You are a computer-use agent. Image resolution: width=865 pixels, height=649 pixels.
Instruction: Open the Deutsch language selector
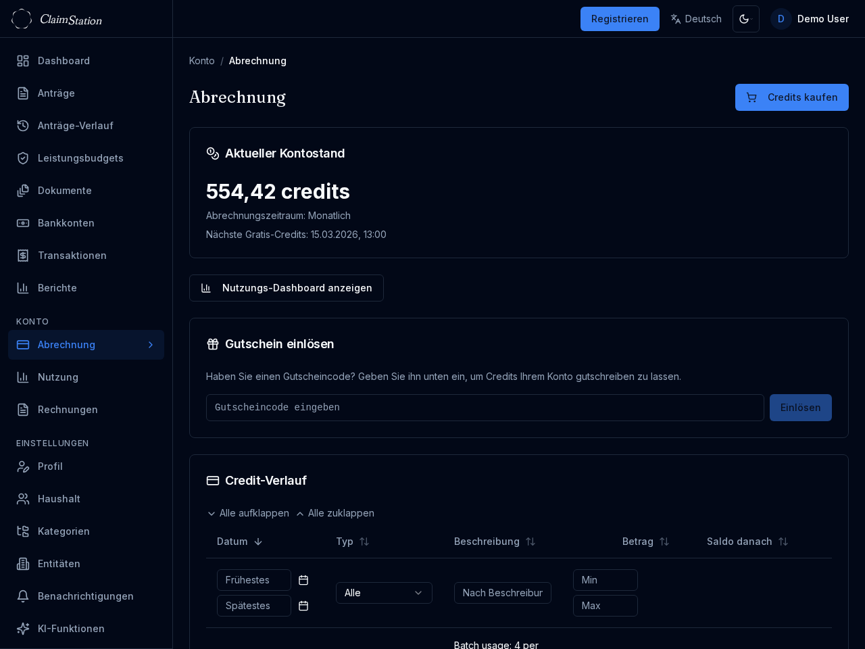(696, 19)
